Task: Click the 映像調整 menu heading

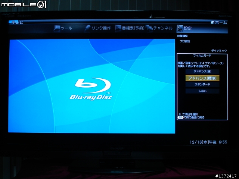Action: (x=183, y=36)
